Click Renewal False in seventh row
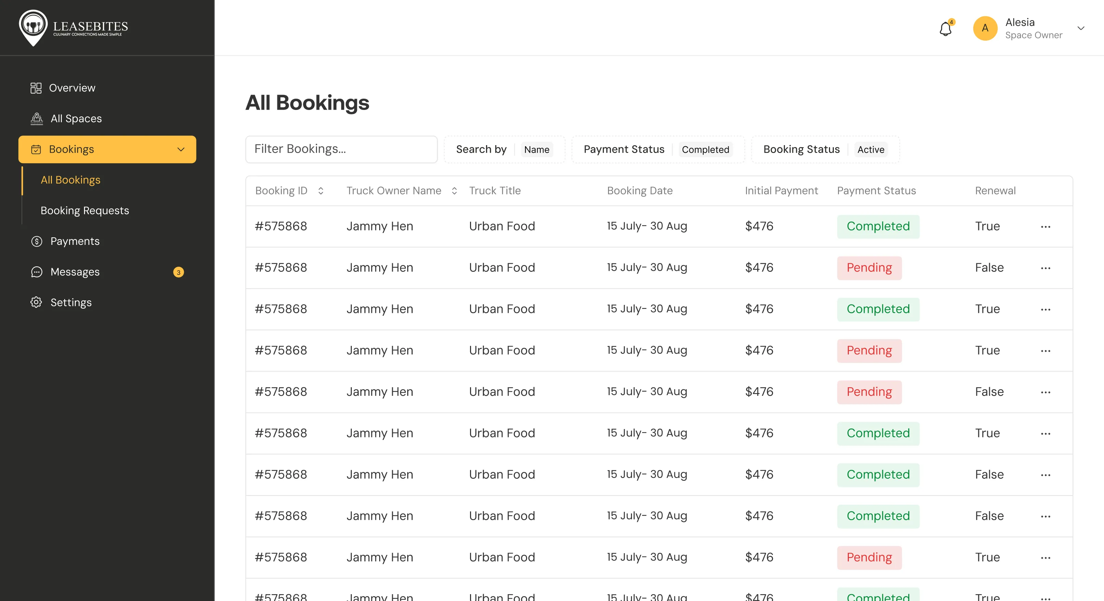Viewport: 1104px width, 601px height. 989,475
